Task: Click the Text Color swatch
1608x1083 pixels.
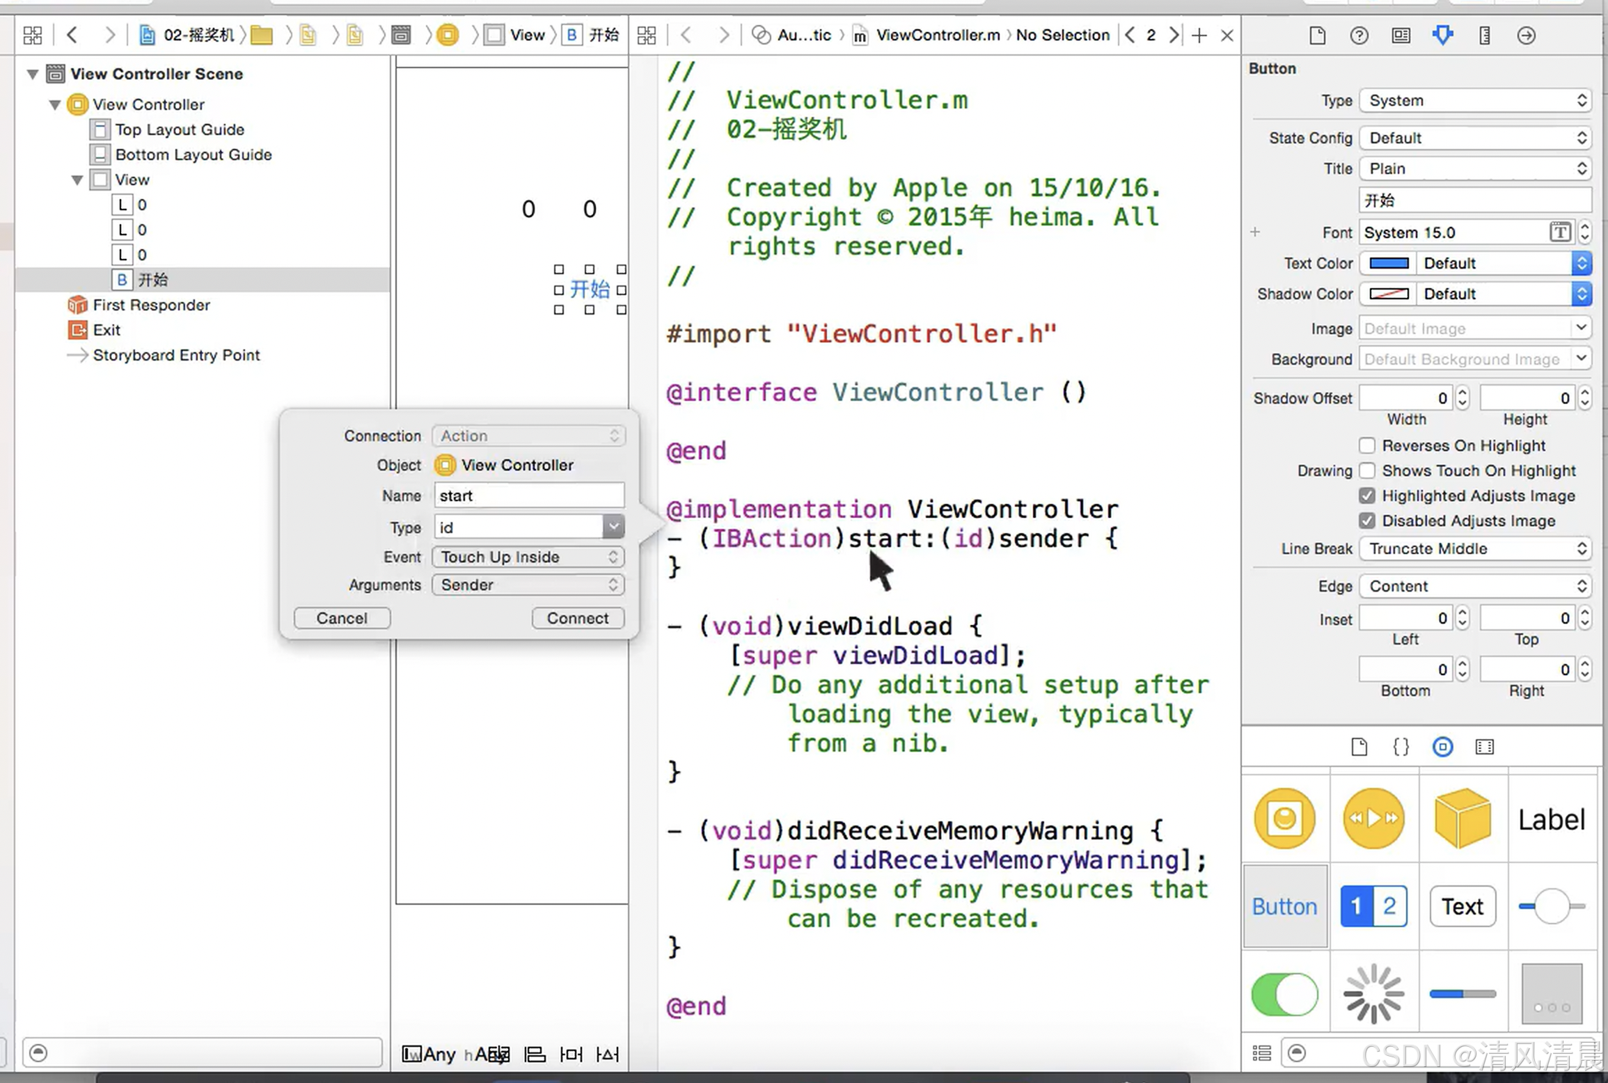Action: (1388, 263)
